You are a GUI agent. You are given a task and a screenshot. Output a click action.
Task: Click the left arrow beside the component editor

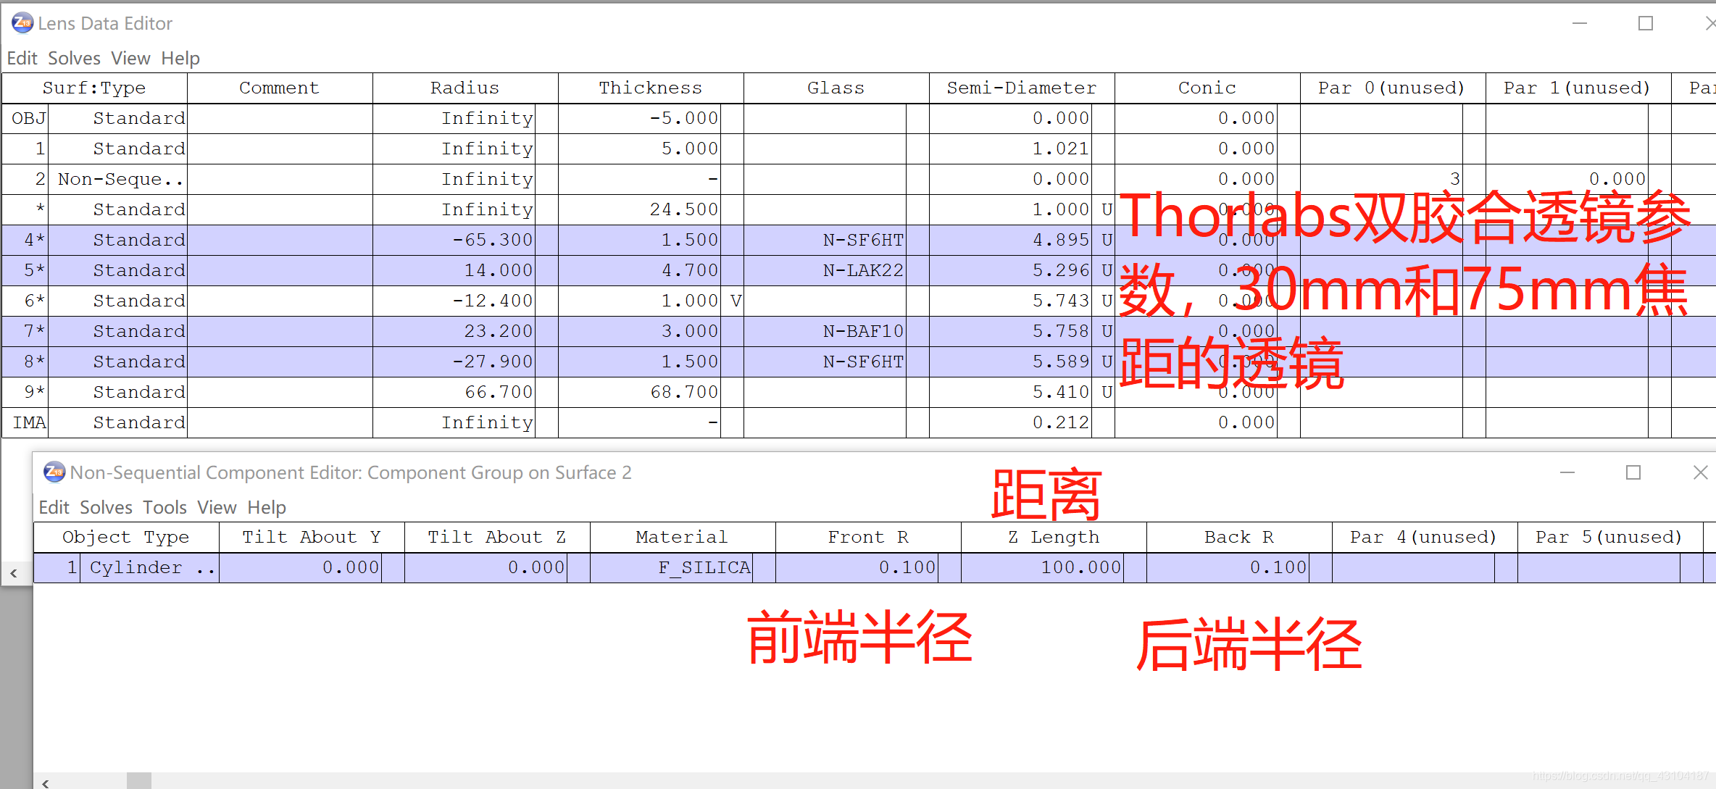click(x=14, y=573)
